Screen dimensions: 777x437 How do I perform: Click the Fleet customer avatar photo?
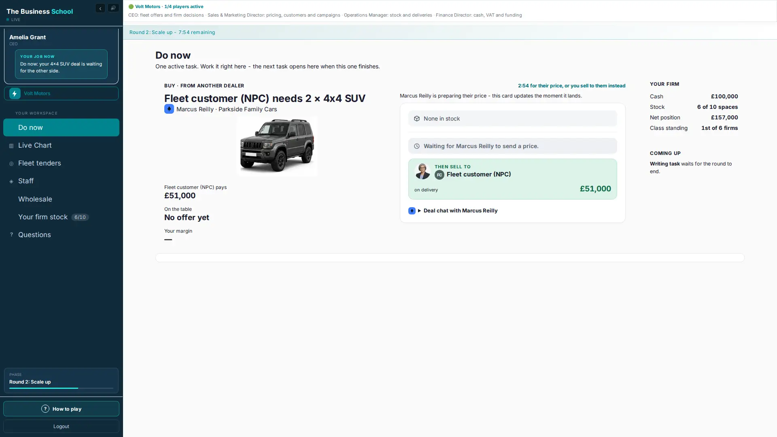(x=422, y=171)
